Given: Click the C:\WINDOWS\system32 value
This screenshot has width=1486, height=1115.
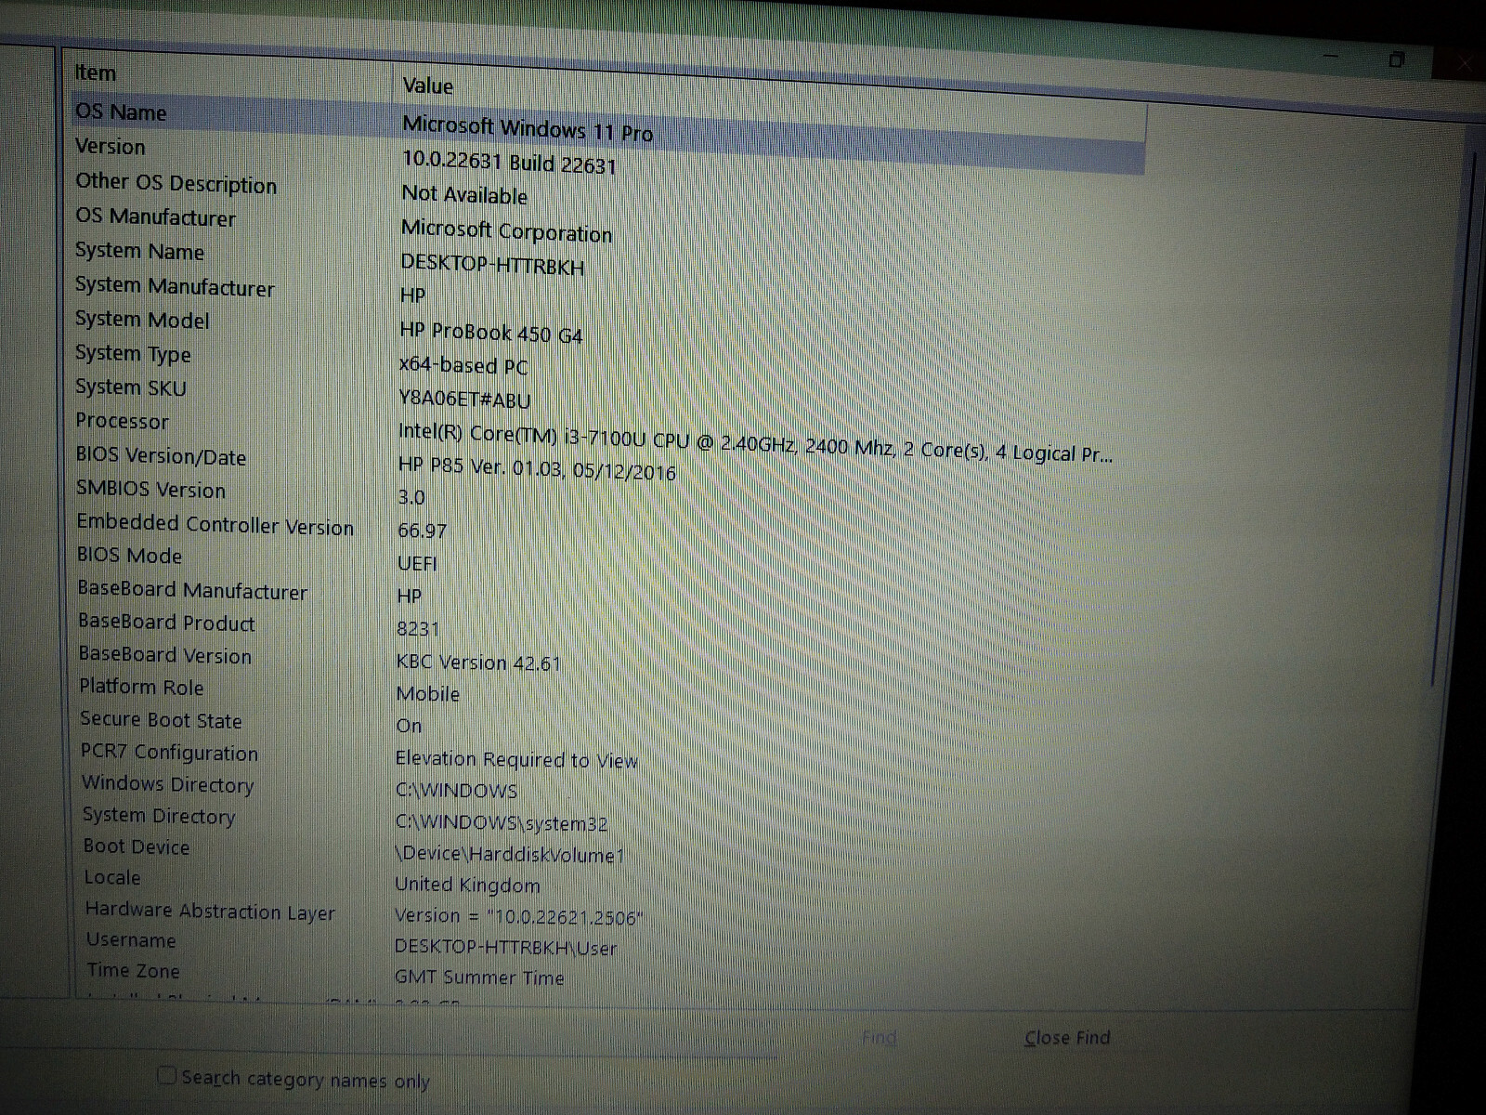Looking at the screenshot, I should click(502, 823).
